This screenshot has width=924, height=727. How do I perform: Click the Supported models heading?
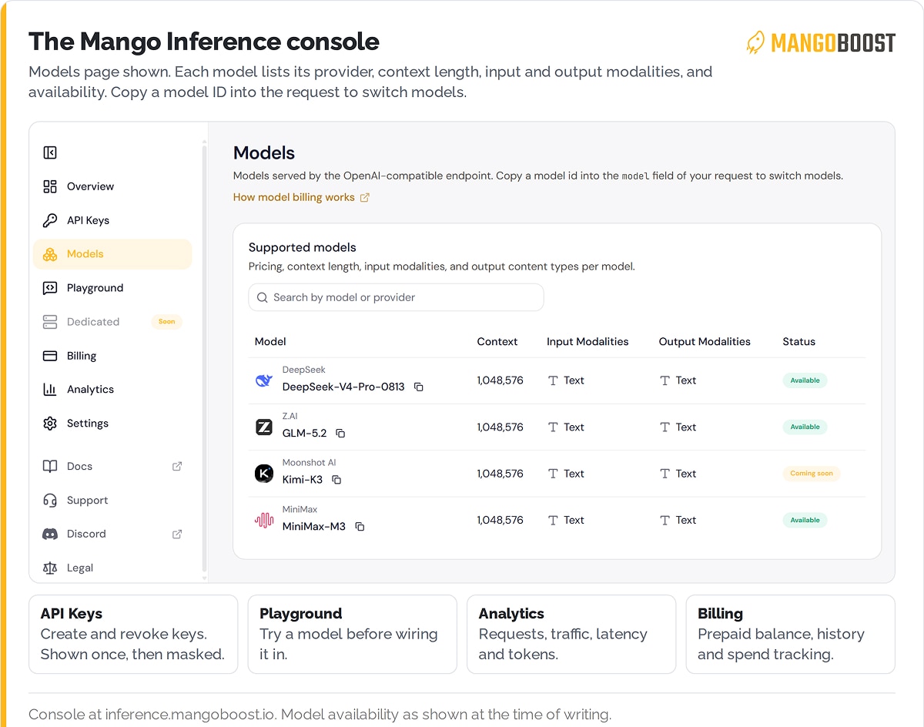click(x=303, y=247)
